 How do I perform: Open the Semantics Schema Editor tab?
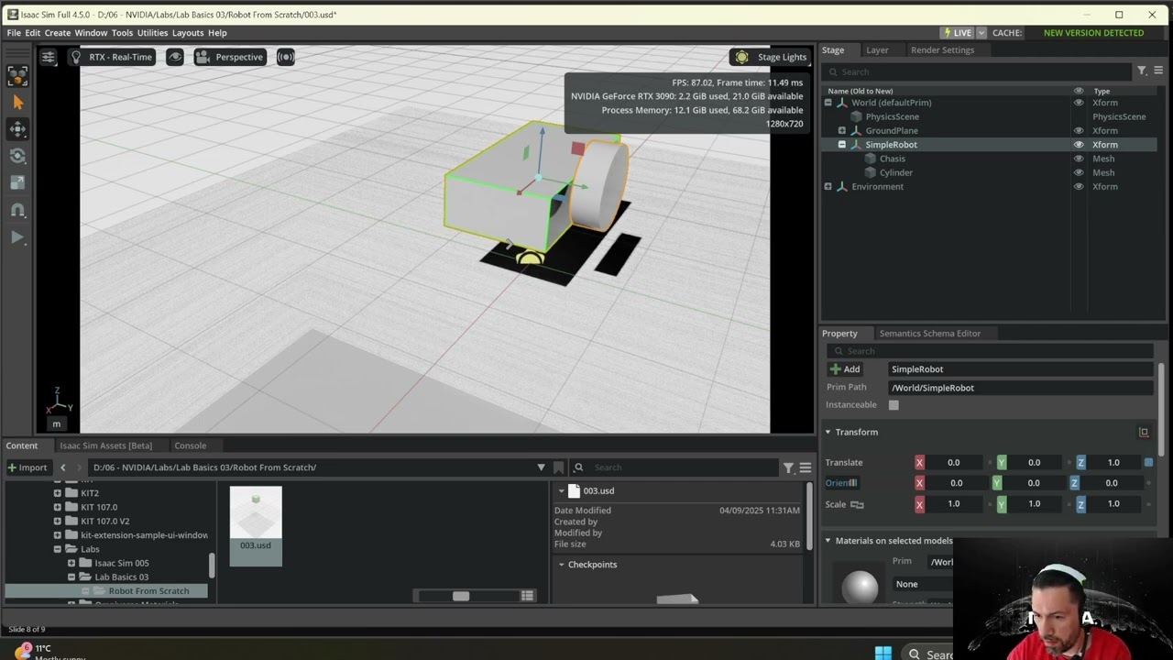pyautogui.click(x=929, y=334)
